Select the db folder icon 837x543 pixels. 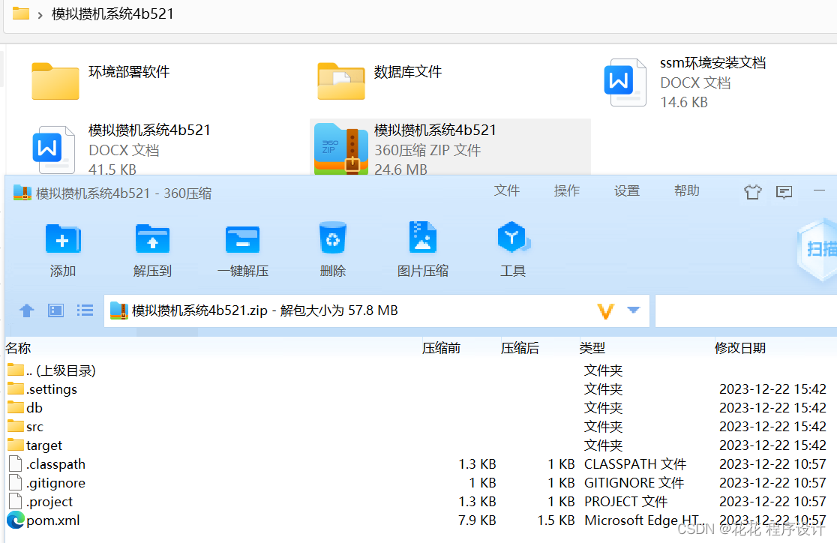click(x=16, y=407)
